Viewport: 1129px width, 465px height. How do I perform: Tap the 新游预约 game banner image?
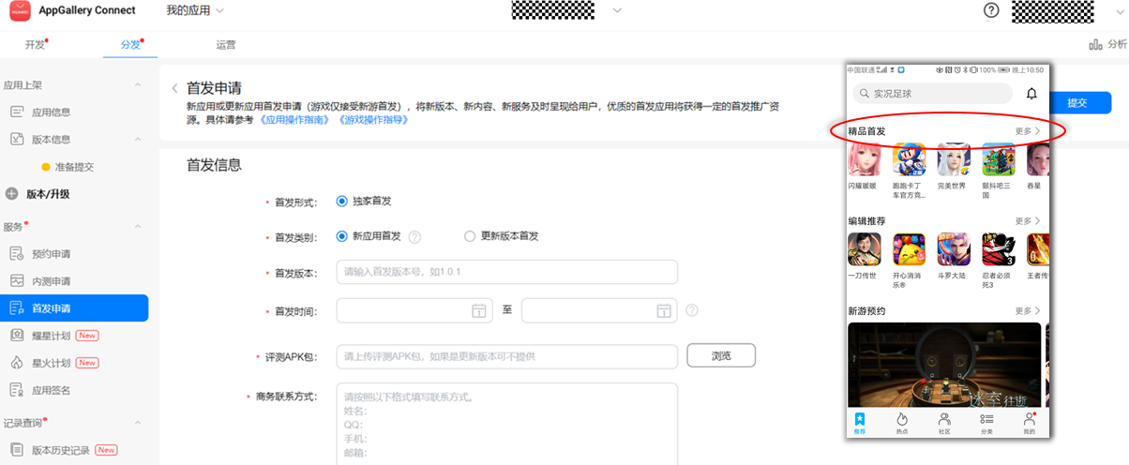click(x=944, y=365)
